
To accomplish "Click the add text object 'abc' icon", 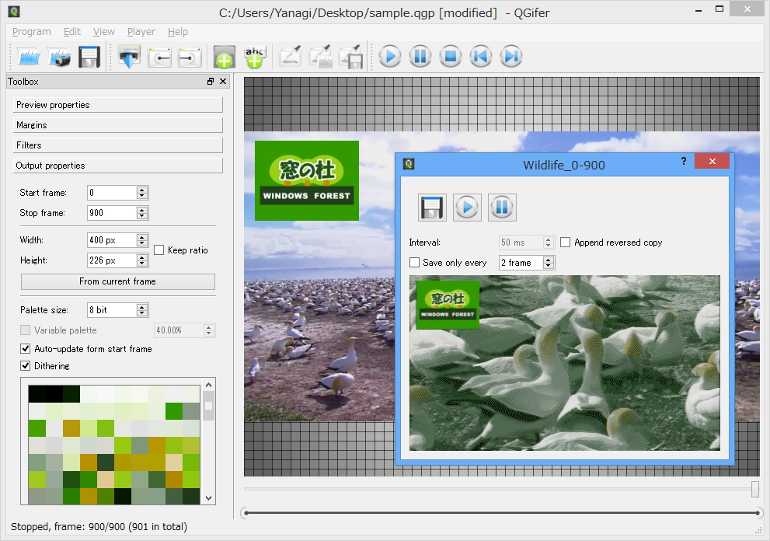I will tap(255, 58).
